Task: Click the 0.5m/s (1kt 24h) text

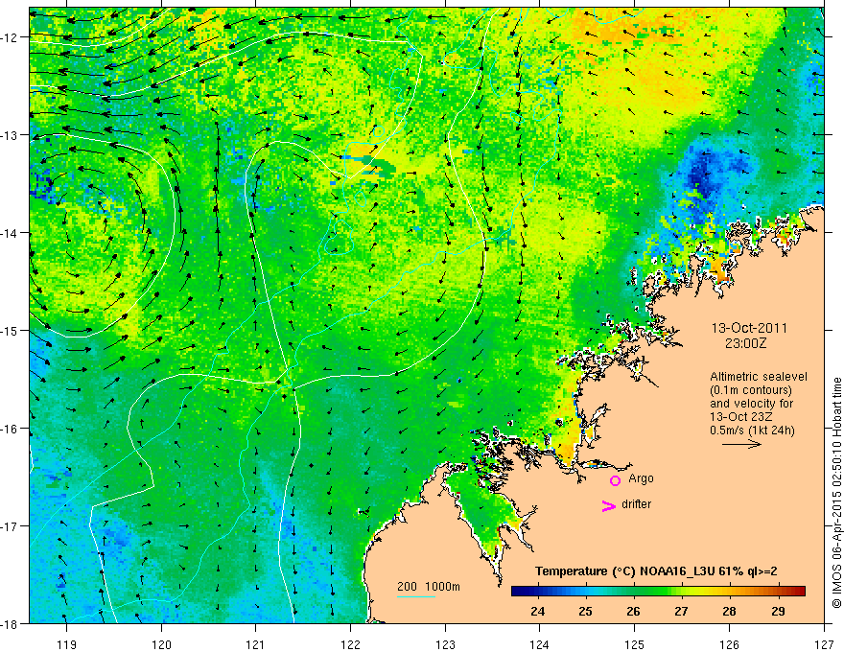Action: click(x=752, y=431)
